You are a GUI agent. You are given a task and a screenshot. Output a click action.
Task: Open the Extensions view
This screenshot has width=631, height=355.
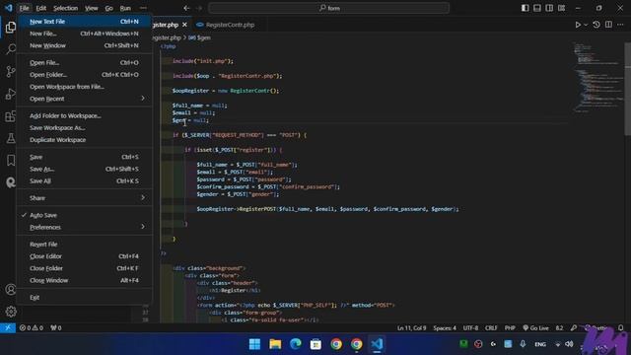11,116
